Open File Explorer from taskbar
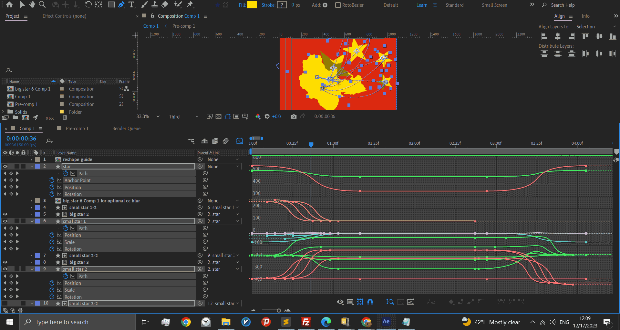Image resolution: width=620 pixels, height=330 pixels. [x=226, y=322]
